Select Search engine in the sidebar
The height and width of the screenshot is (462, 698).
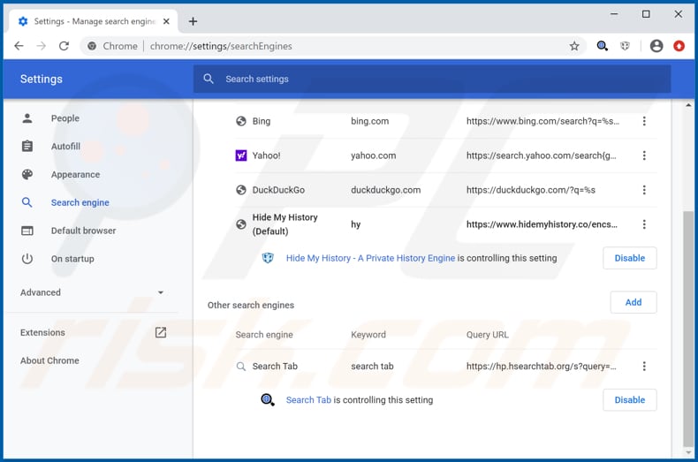tap(80, 202)
